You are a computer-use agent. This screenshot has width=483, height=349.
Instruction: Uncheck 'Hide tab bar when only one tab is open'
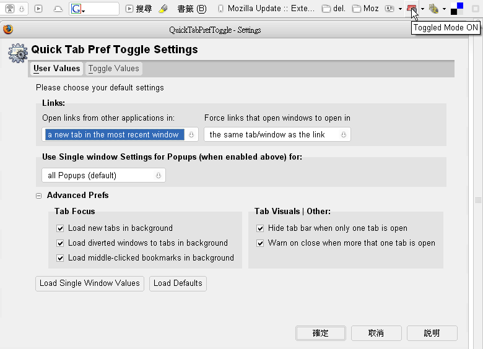coord(261,228)
